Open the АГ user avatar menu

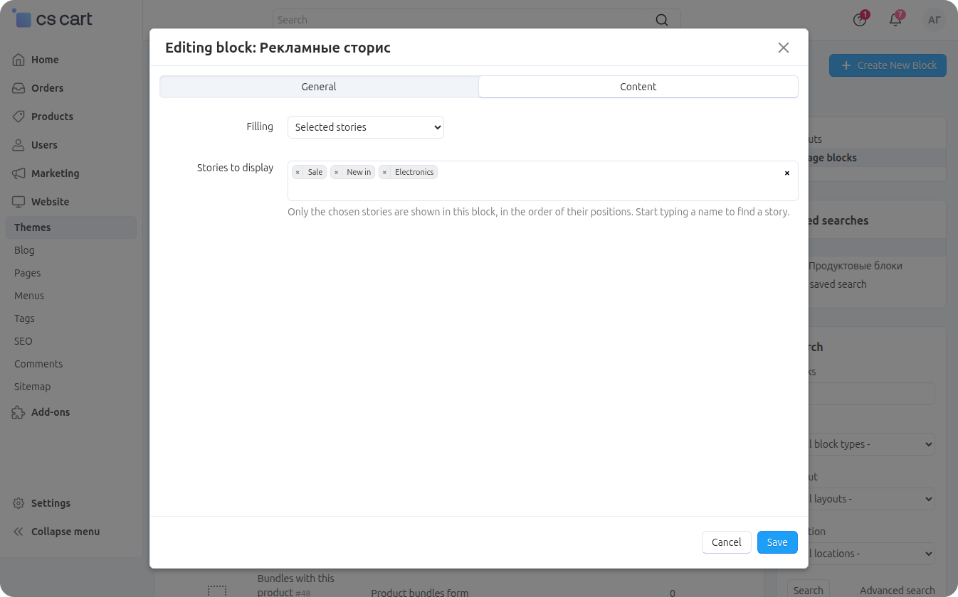point(935,20)
